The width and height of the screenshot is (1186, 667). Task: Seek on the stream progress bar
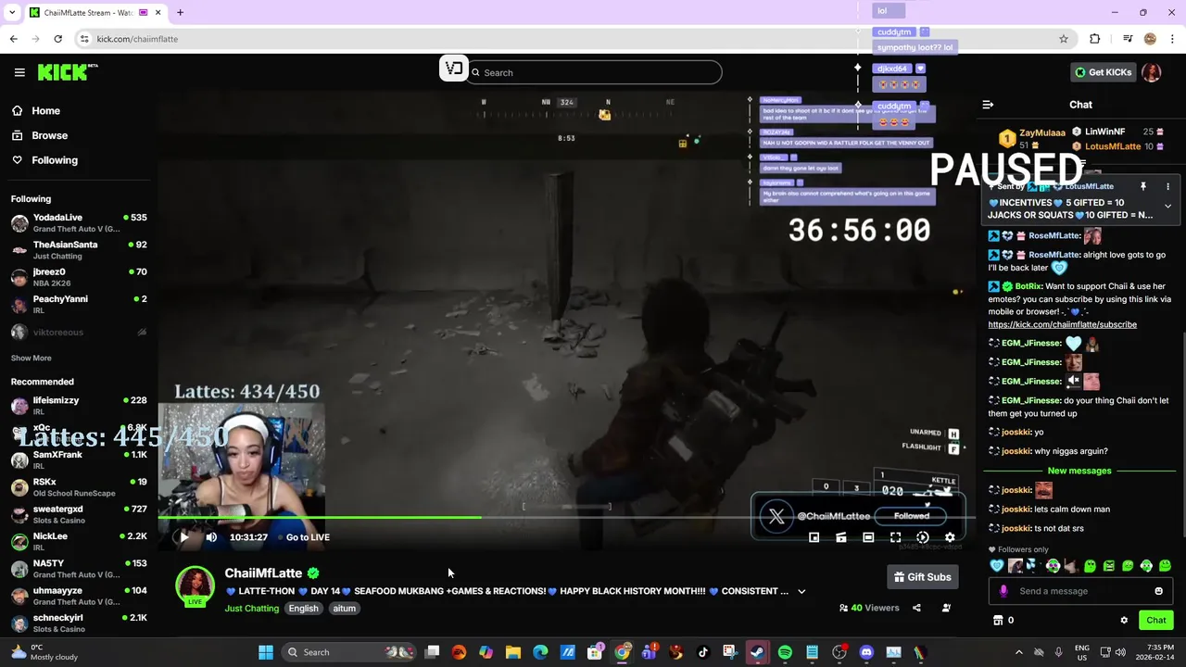[565, 518]
